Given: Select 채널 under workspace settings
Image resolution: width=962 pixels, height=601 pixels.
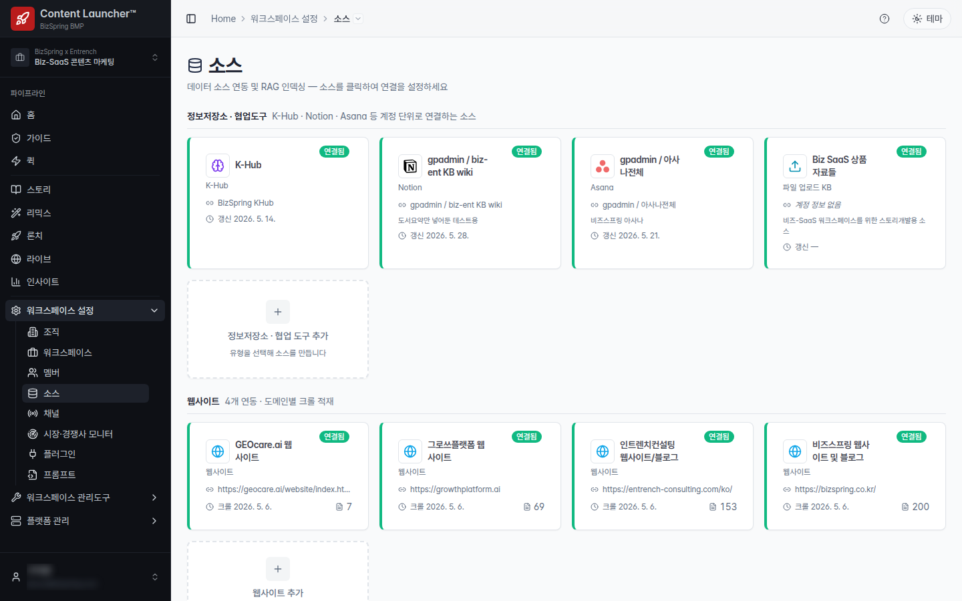Looking at the screenshot, I should point(86,413).
